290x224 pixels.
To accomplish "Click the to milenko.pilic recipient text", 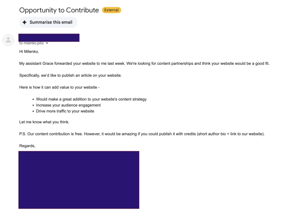I will [x=31, y=43].
